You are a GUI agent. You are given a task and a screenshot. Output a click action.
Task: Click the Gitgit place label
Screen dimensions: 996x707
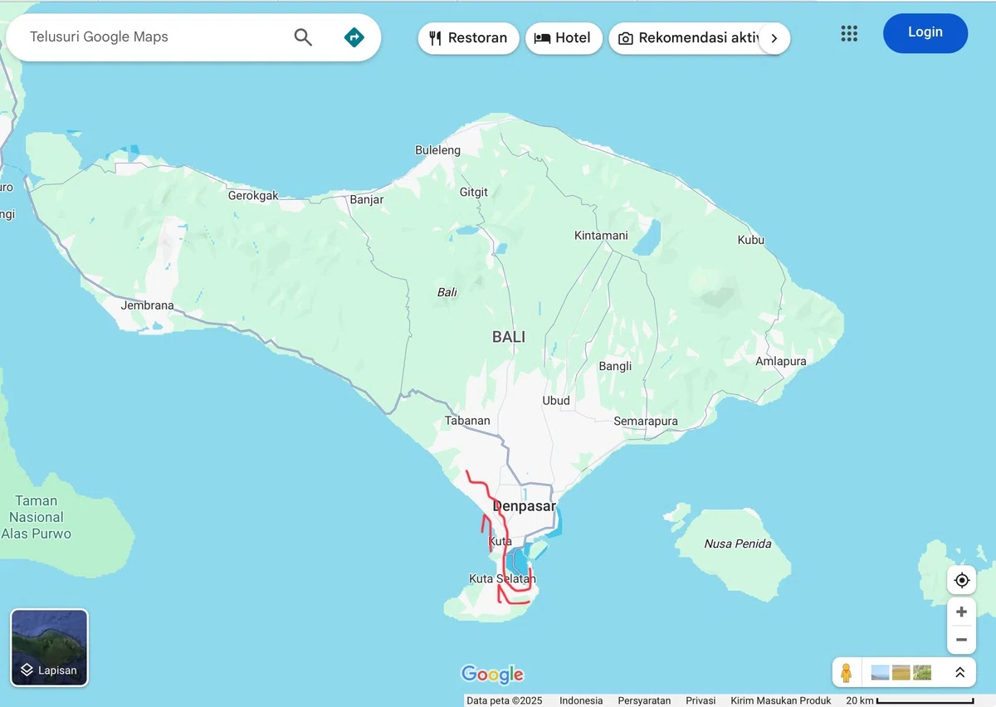(x=474, y=193)
